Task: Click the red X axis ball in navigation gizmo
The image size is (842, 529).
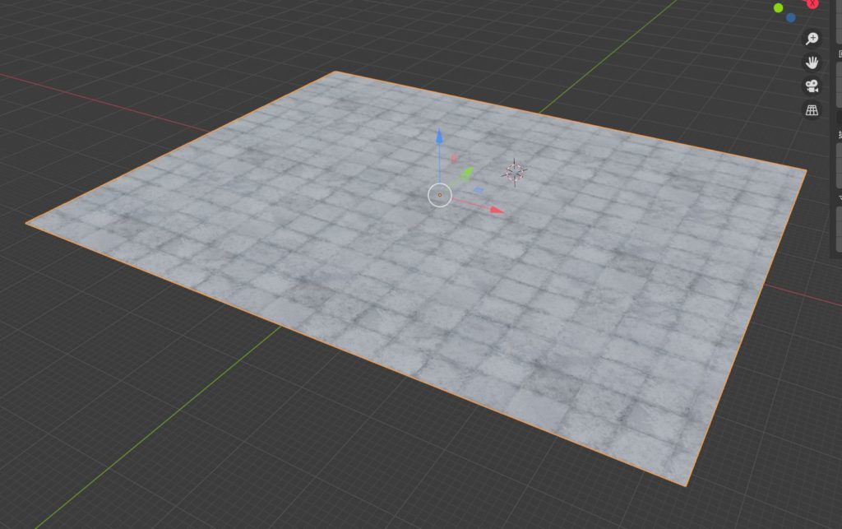Action: [813, 3]
